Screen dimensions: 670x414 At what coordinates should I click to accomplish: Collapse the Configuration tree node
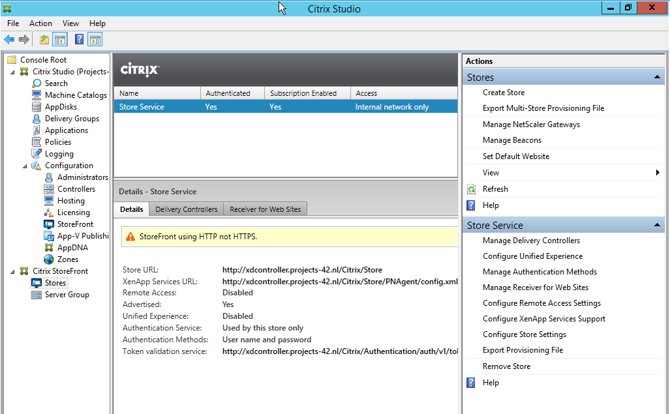coord(25,166)
